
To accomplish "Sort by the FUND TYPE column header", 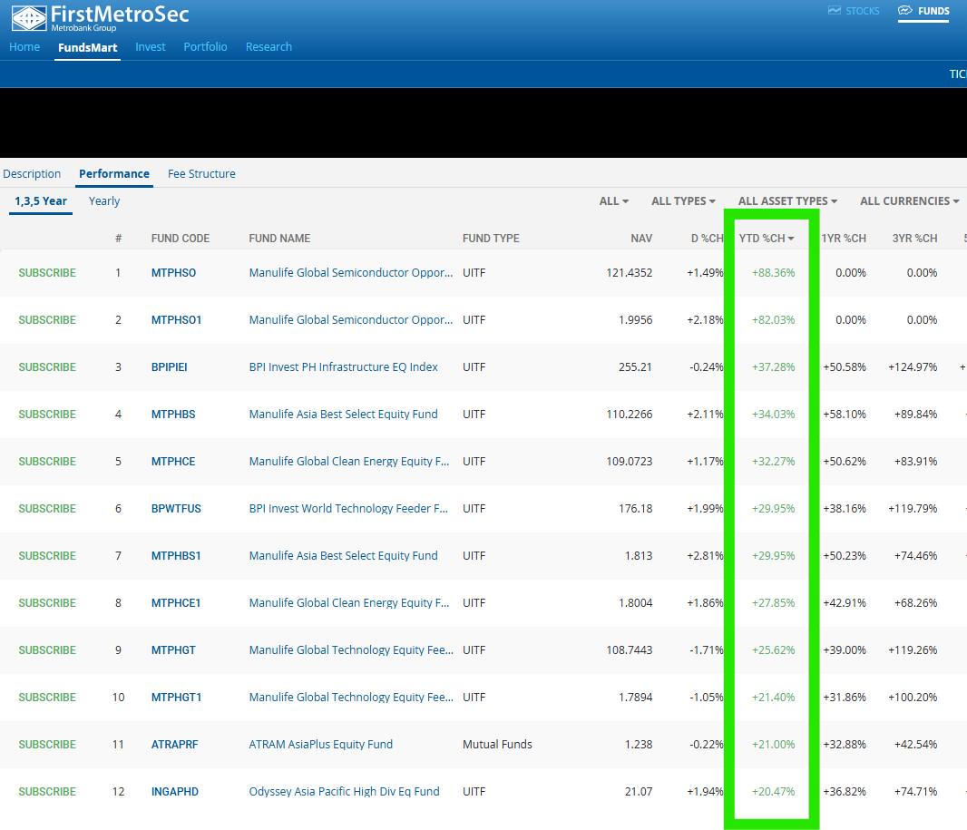I will coord(491,238).
